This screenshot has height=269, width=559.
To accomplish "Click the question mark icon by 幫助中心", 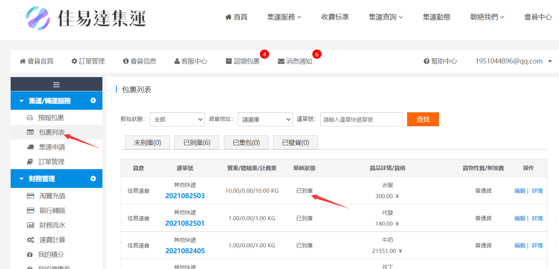I will pyautogui.click(x=426, y=61).
